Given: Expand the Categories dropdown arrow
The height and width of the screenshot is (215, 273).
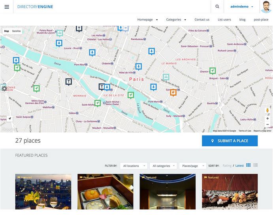Looking at the screenshot, I should pyautogui.click(x=185, y=20).
